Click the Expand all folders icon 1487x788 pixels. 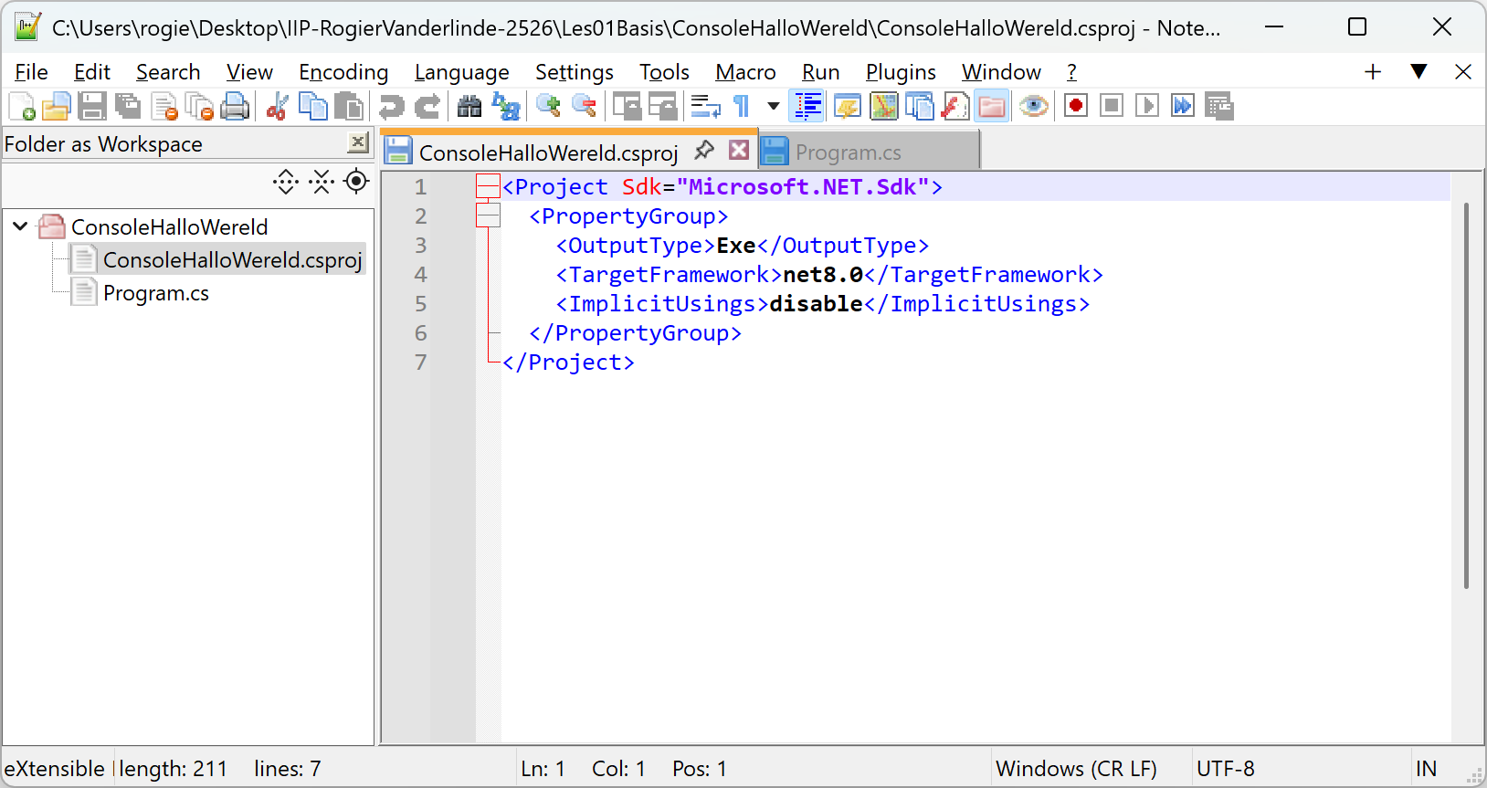[x=286, y=182]
